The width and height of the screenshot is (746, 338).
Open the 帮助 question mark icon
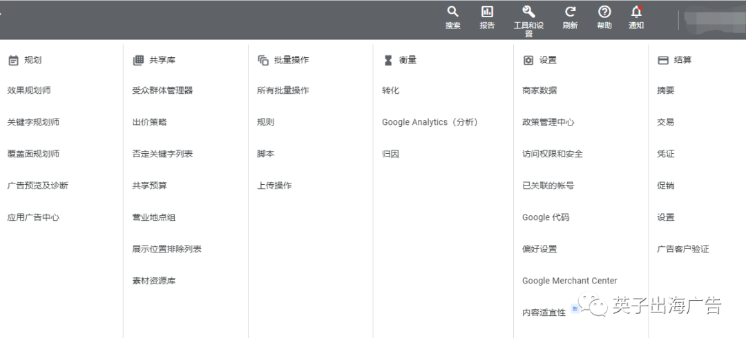(x=604, y=12)
